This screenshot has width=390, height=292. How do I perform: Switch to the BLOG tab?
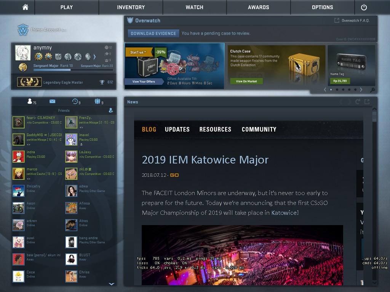[149, 129]
